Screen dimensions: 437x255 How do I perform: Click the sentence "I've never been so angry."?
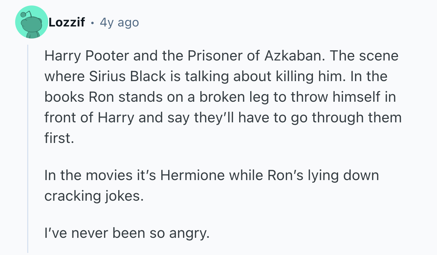pos(127,233)
